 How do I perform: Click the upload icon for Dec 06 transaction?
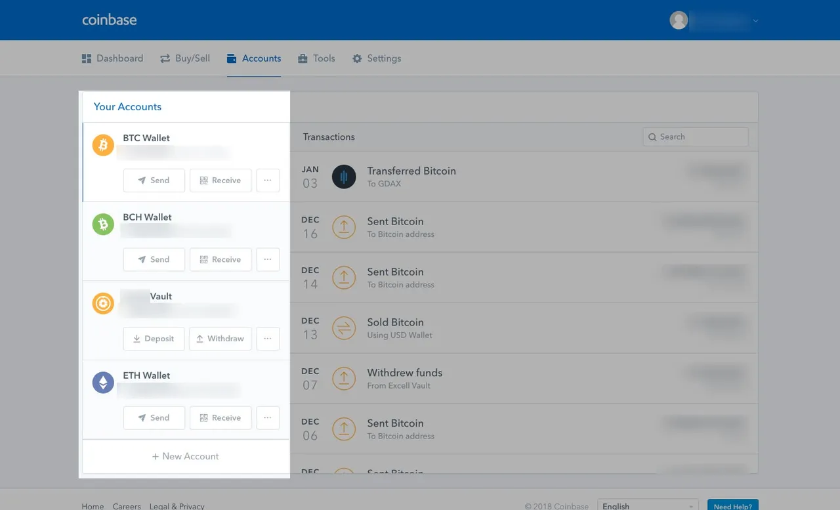click(344, 429)
